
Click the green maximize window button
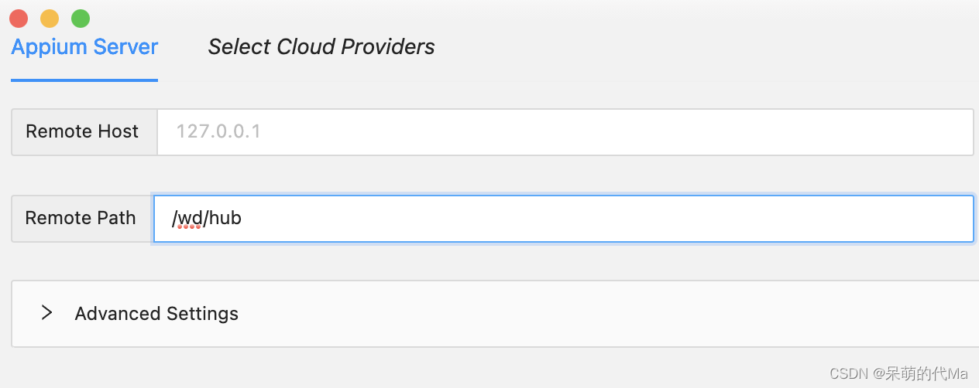(81, 18)
